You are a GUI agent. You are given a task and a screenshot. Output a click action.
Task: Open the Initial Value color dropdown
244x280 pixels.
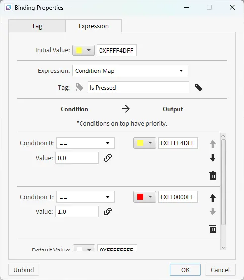[83, 50]
